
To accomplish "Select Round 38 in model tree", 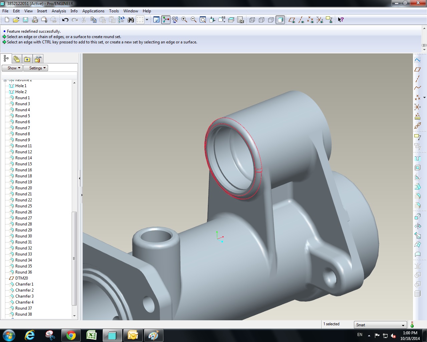I will pyautogui.click(x=23, y=314).
